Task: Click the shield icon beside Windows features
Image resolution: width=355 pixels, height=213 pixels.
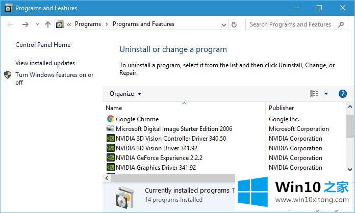Action: tap(8, 75)
